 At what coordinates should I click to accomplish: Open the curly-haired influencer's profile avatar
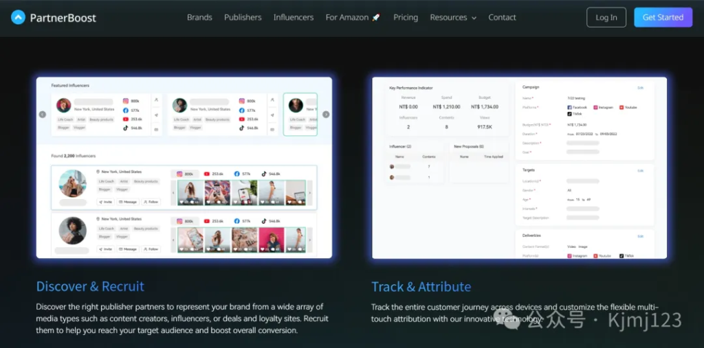[73, 231]
